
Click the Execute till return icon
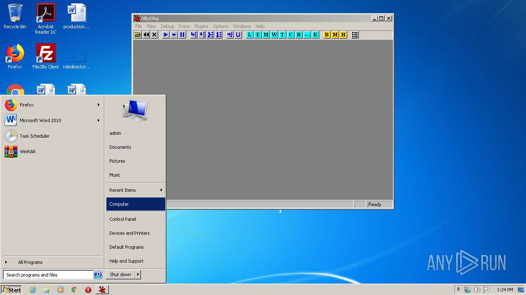(x=230, y=35)
